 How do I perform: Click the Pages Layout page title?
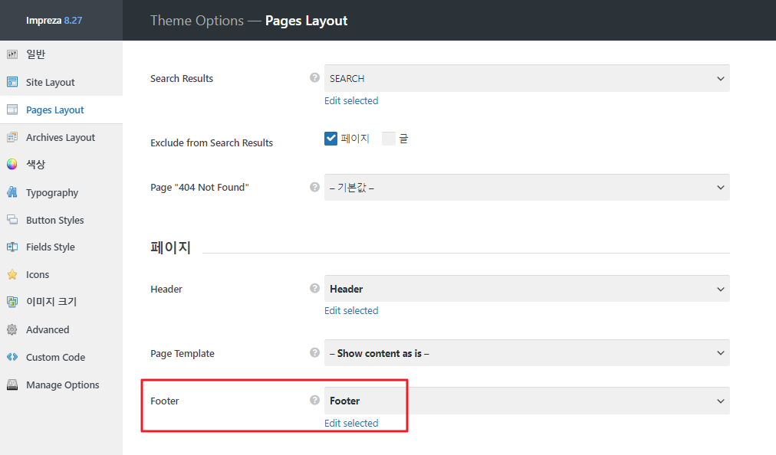[307, 21]
